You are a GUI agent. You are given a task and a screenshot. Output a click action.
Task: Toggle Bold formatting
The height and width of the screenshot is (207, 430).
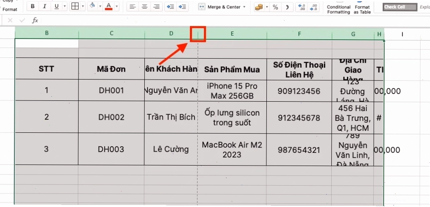pyautogui.click(x=32, y=7)
